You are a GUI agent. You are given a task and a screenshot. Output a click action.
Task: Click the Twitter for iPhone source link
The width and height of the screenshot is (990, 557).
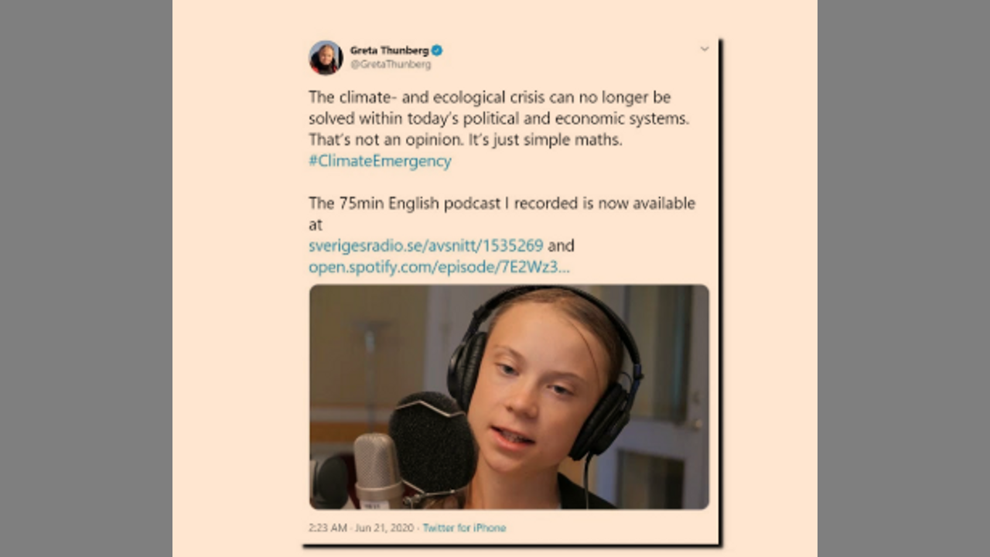pyautogui.click(x=464, y=528)
